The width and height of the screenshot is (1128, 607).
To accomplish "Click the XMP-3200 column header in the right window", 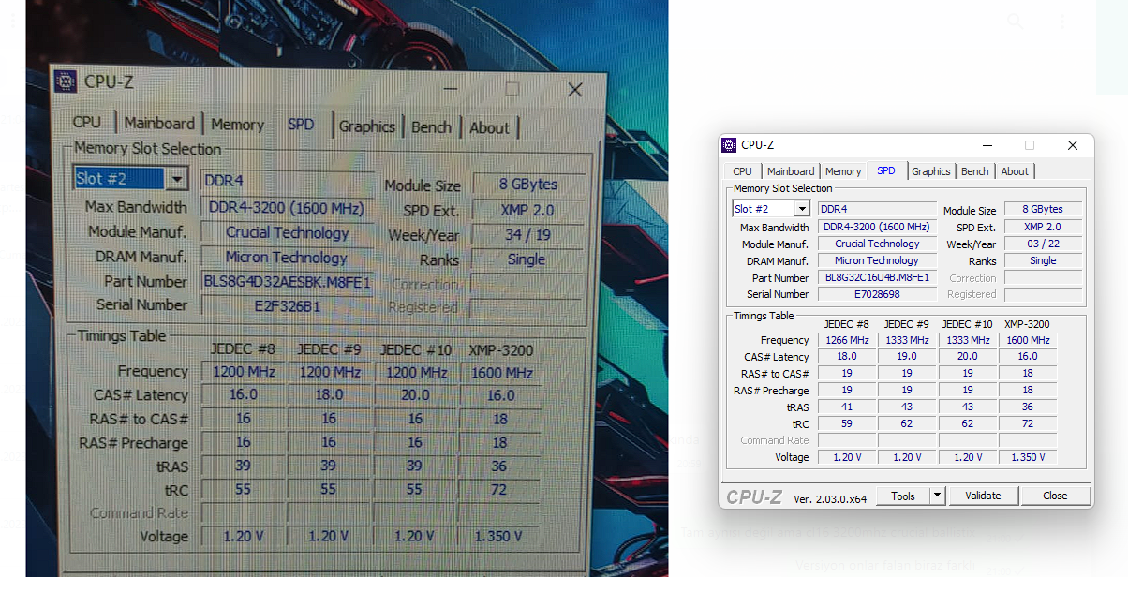I will (x=1027, y=324).
